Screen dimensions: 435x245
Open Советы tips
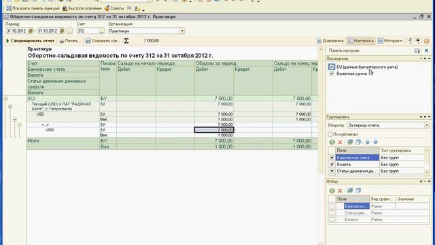(x=114, y=9)
